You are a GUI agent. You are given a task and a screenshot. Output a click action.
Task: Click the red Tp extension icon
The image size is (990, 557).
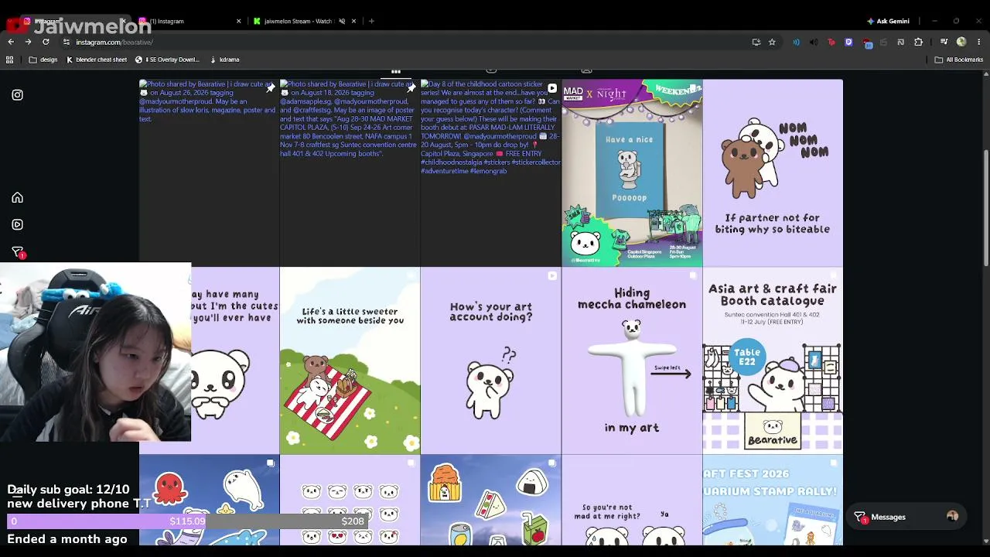pyautogui.click(x=831, y=42)
